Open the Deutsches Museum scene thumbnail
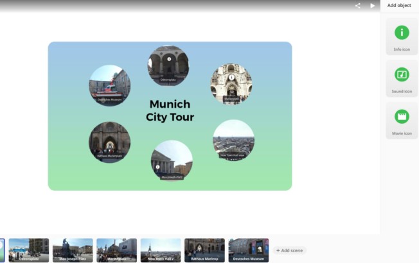 249,250
